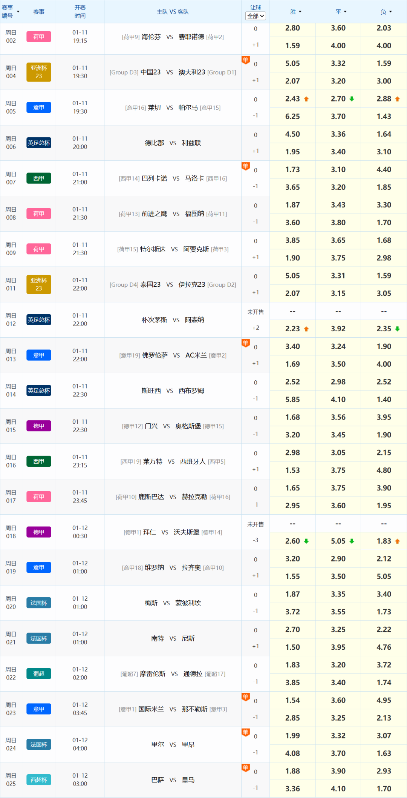
Task: Click the 法国杯 tag on match 020
Action: click(x=39, y=603)
